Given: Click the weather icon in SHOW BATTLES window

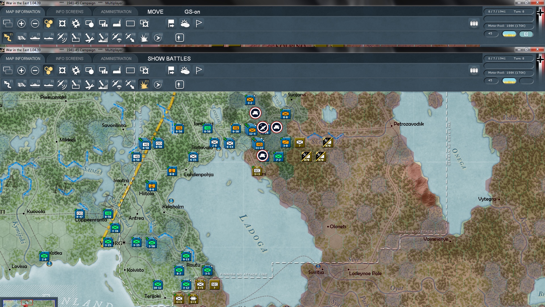Looking at the screenshot, I should click(185, 70).
